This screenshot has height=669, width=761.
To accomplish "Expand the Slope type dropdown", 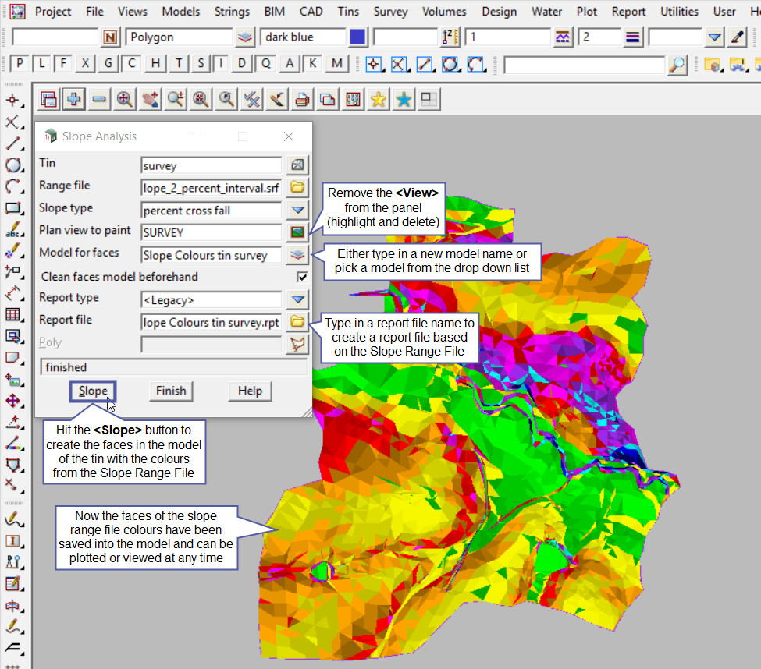I will 298,210.
